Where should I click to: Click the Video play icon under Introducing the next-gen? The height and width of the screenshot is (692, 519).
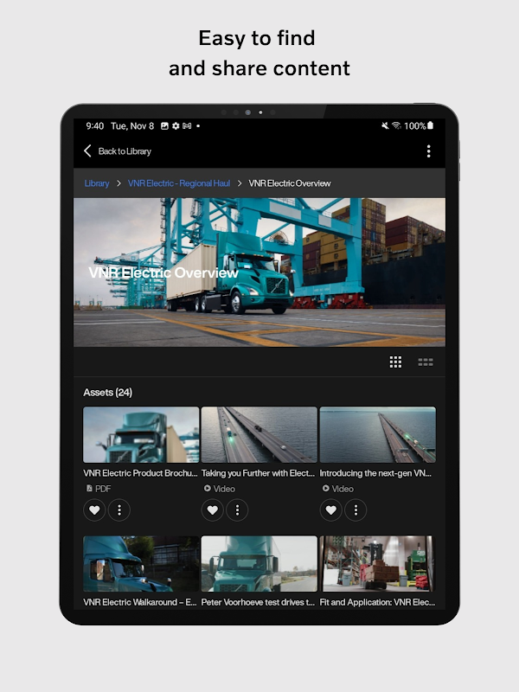(x=326, y=488)
